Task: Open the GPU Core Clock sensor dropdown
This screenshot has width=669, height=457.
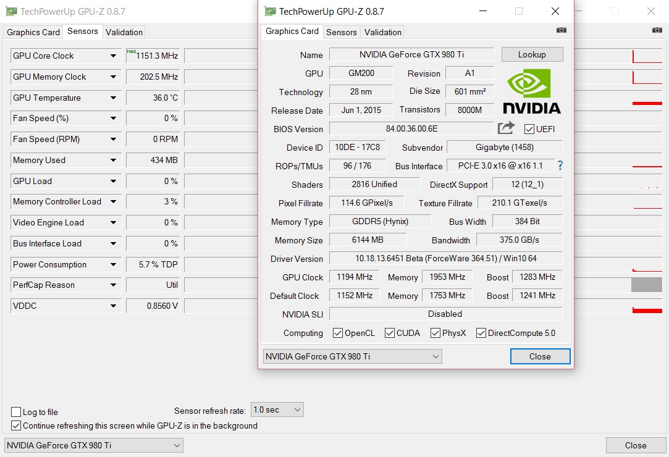Action: tap(113, 56)
